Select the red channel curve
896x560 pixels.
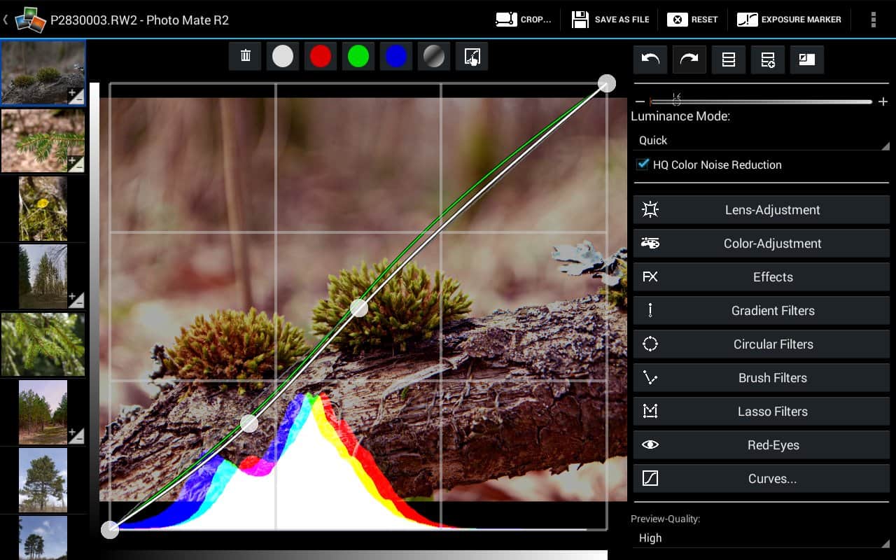(321, 56)
